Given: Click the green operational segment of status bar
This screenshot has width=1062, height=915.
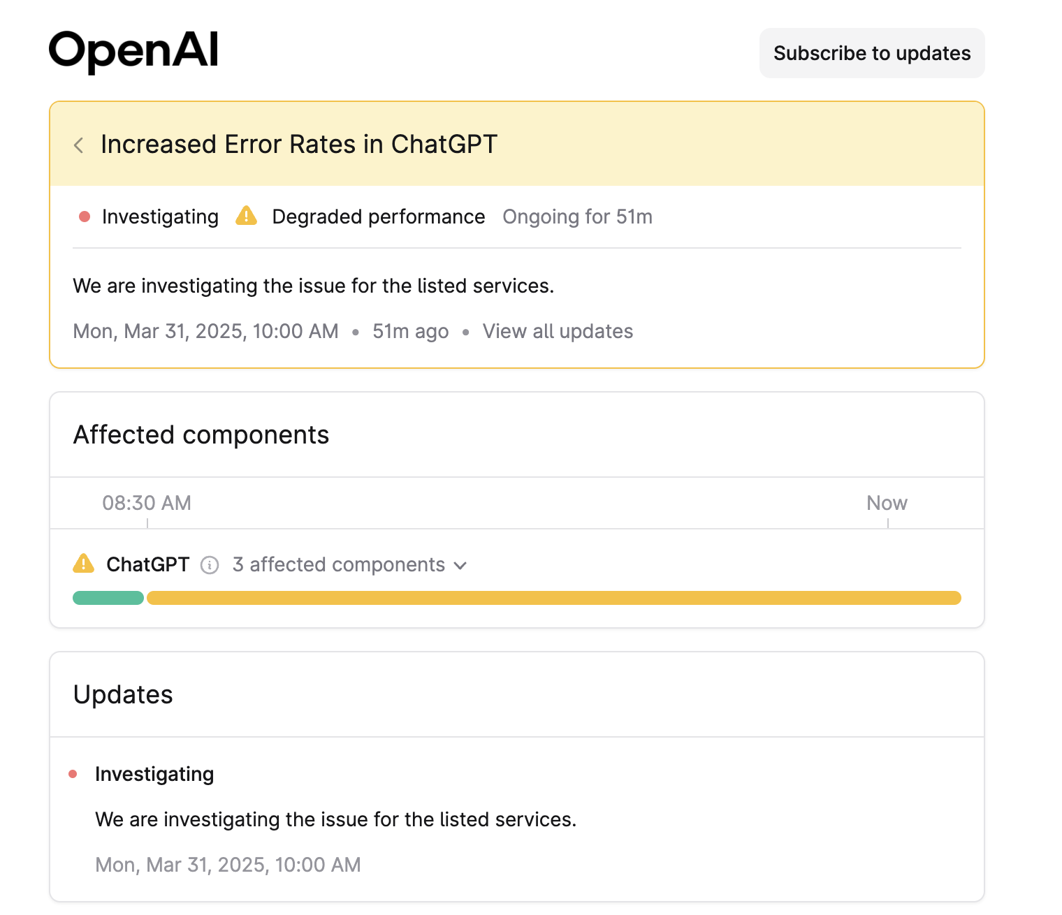Looking at the screenshot, I should [x=108, y=598].
